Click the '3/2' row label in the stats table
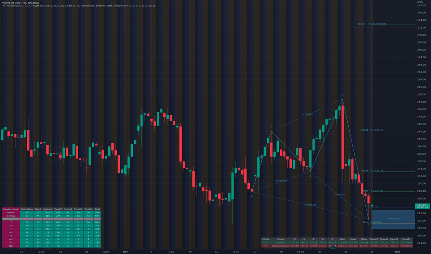The image size is (431, 254). coord(11,225)
